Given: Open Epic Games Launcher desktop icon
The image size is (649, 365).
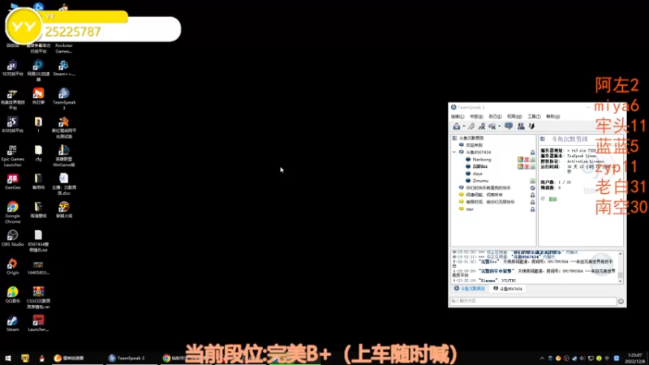Looking at the screenshot, I should click(x=12, y=156).
